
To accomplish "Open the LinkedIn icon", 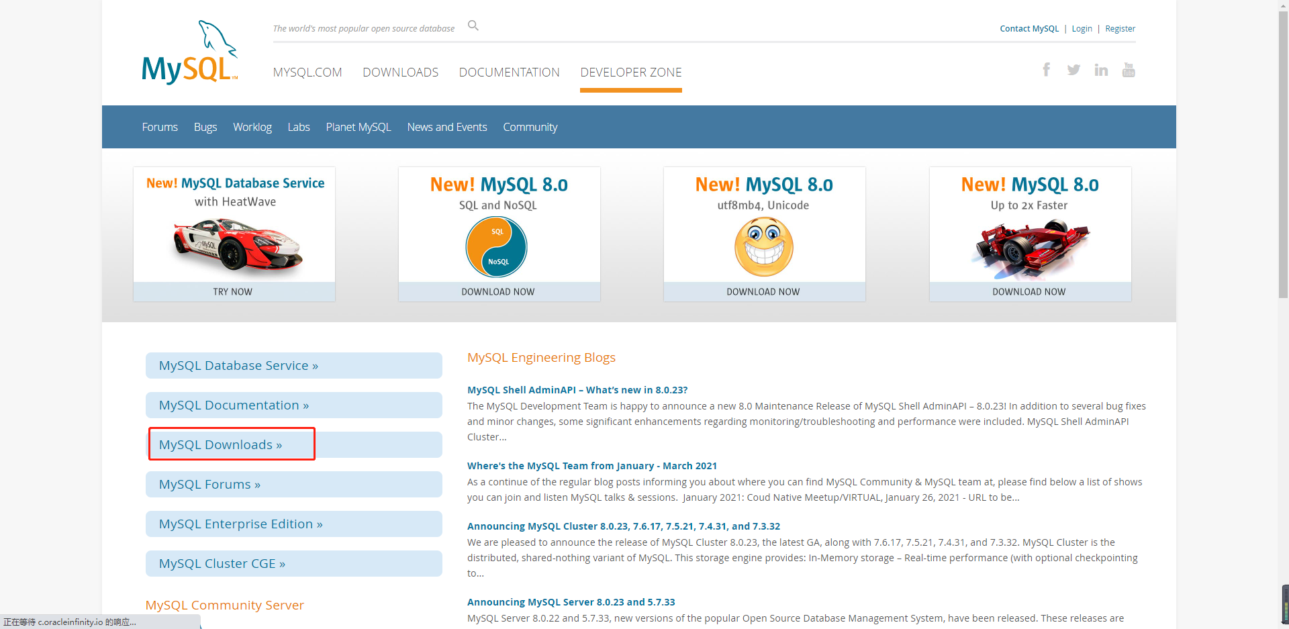I will (x=1101, y=69).
